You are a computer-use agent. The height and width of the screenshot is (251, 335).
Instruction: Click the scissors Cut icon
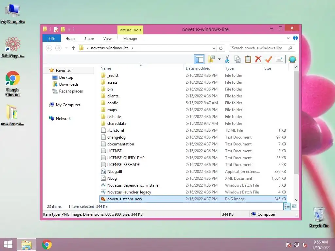[227, 59]
